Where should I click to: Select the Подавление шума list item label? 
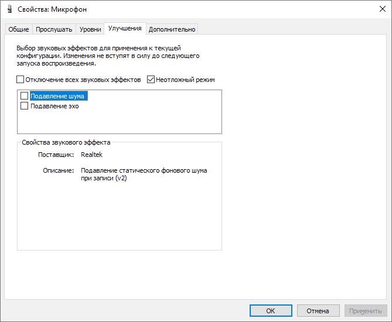point(58,95)
